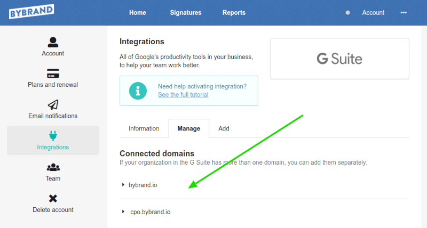Image resolution: width=427 pixels, height=228 pixels.
Task: Open the three-dots more menu
Action: point(404,12)
